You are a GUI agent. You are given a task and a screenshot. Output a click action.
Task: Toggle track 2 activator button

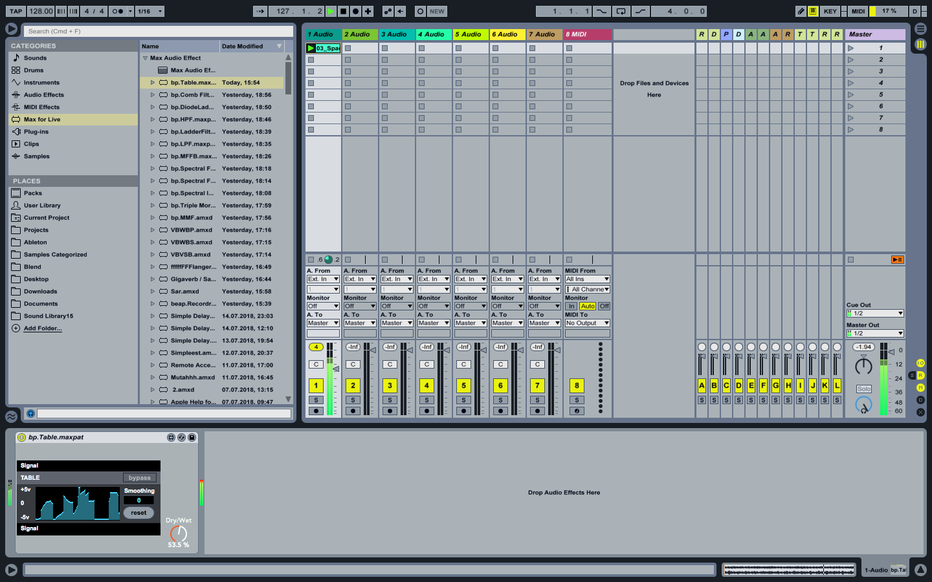[353, 385]
